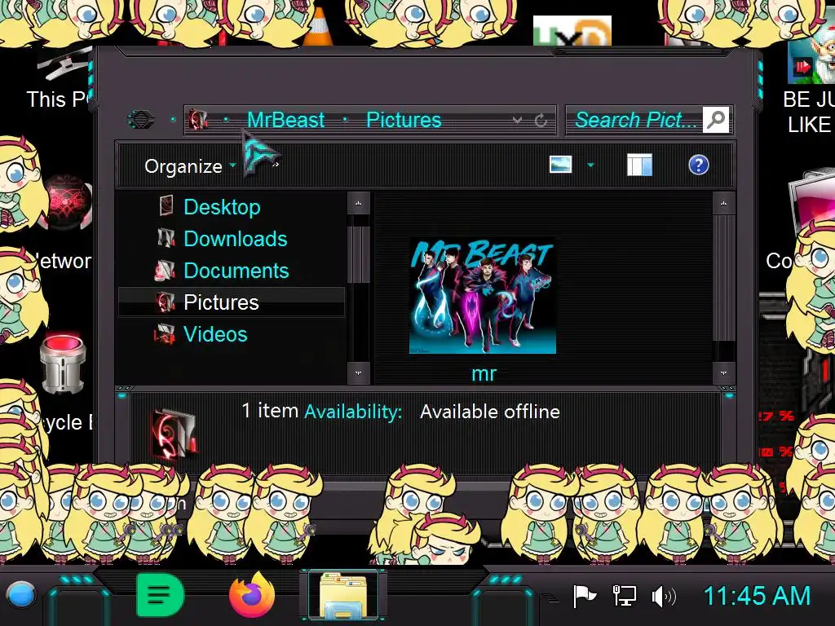Click the Downloads folder icon in sidebar
The image size is (835, 626).
[166, 238]
